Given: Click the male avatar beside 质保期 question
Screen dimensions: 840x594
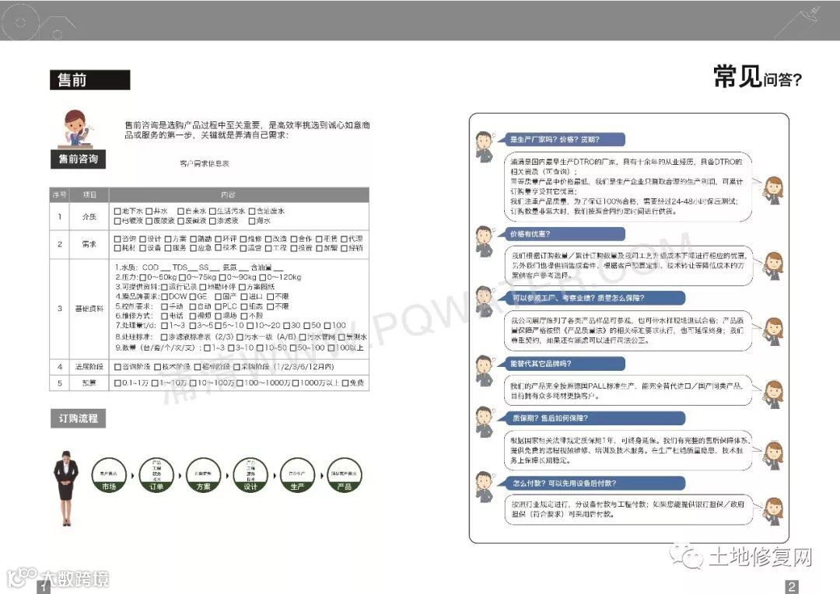Looking at the screenshot, I should 485,422.
